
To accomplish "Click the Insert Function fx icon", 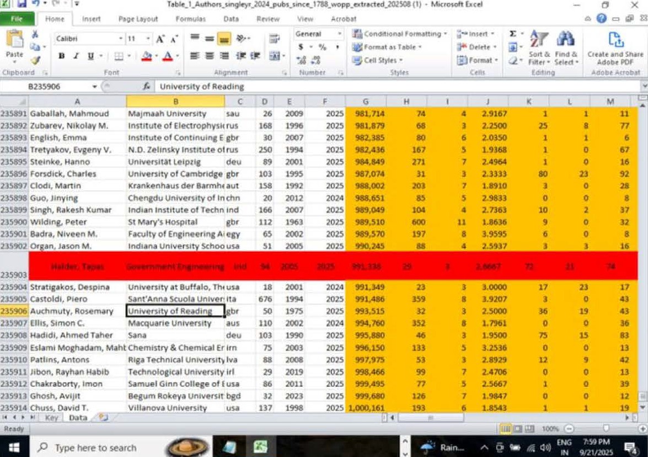I will coord(147,87).
